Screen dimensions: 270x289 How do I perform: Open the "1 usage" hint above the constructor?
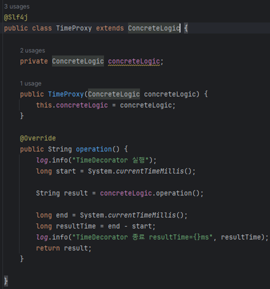30,83
